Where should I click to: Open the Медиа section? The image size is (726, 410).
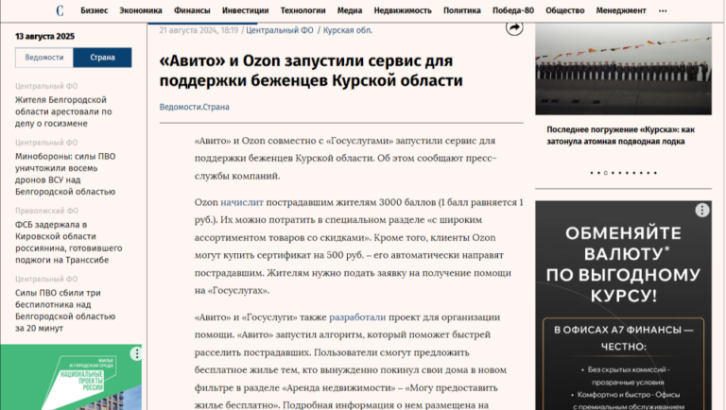click(x=350, y=10)
